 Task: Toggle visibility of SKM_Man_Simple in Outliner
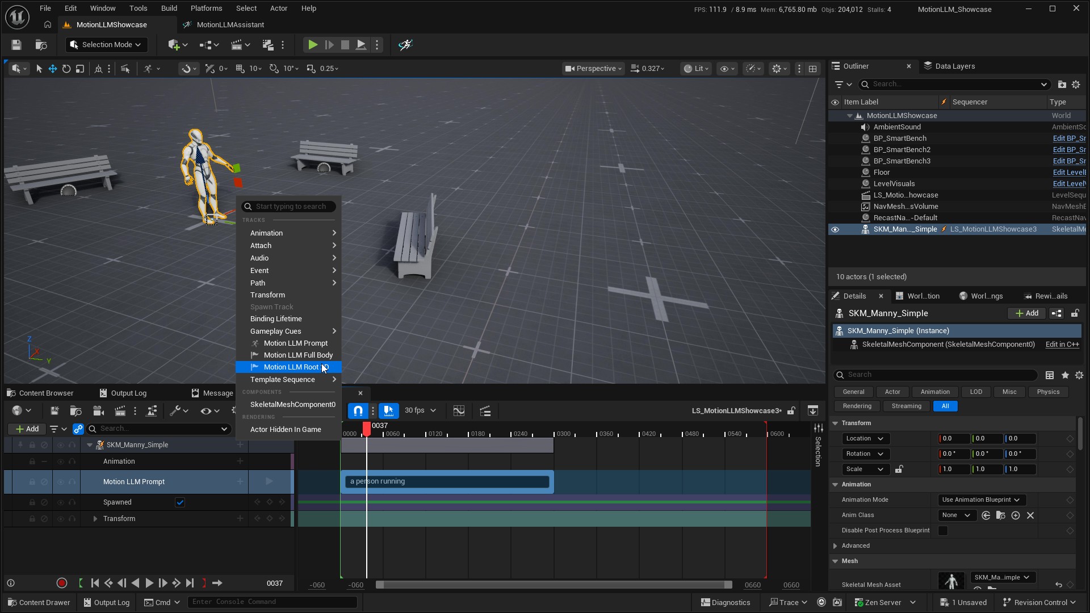click(835, 229)
